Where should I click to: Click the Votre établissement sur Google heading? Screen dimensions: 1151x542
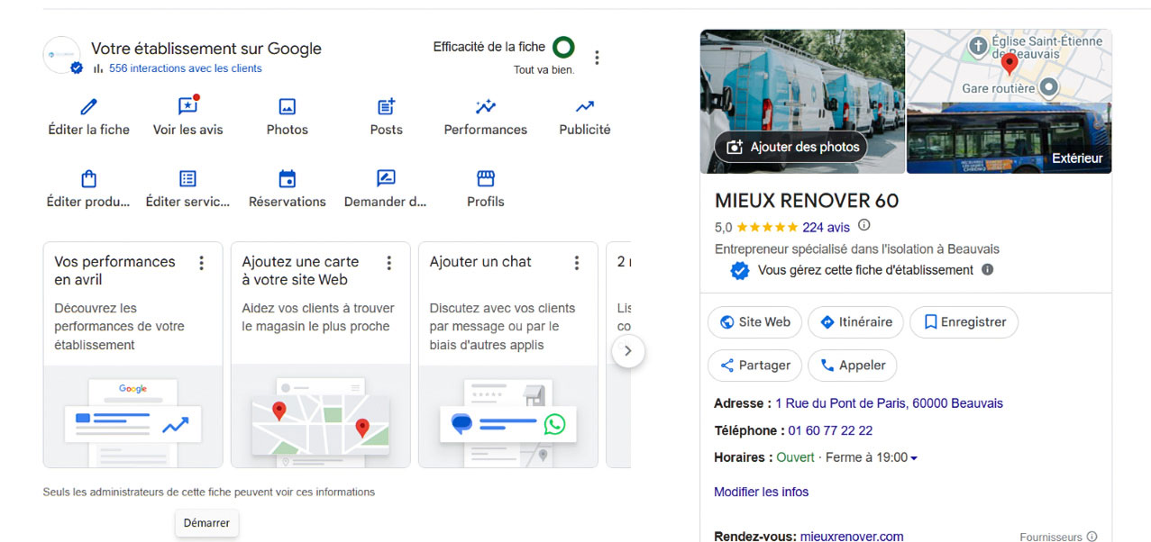point(206,49)
